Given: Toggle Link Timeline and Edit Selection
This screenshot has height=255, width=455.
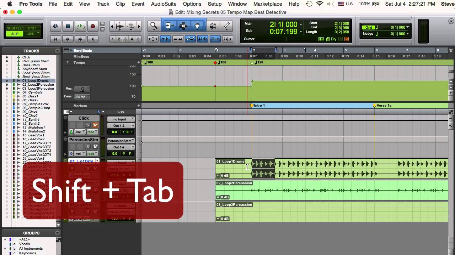Looking at the screenshot, I should (203, 39).
